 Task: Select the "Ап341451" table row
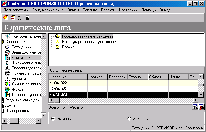123,89
